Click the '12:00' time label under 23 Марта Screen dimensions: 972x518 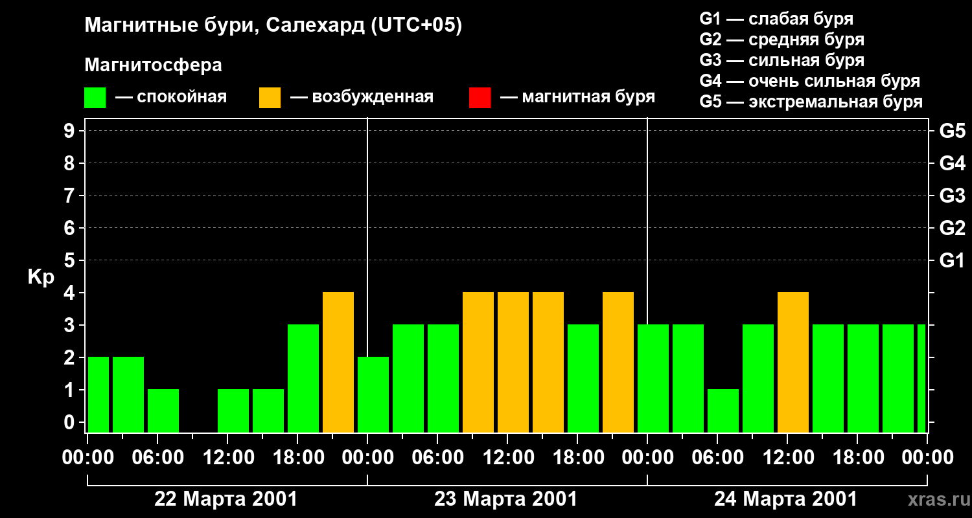point(507,458)
